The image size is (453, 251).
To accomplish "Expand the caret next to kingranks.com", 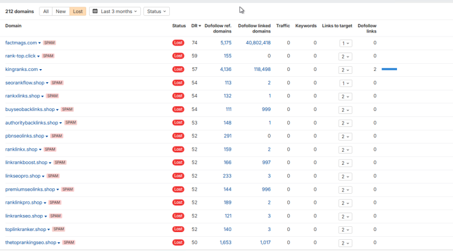I will (x=41, y=70).
